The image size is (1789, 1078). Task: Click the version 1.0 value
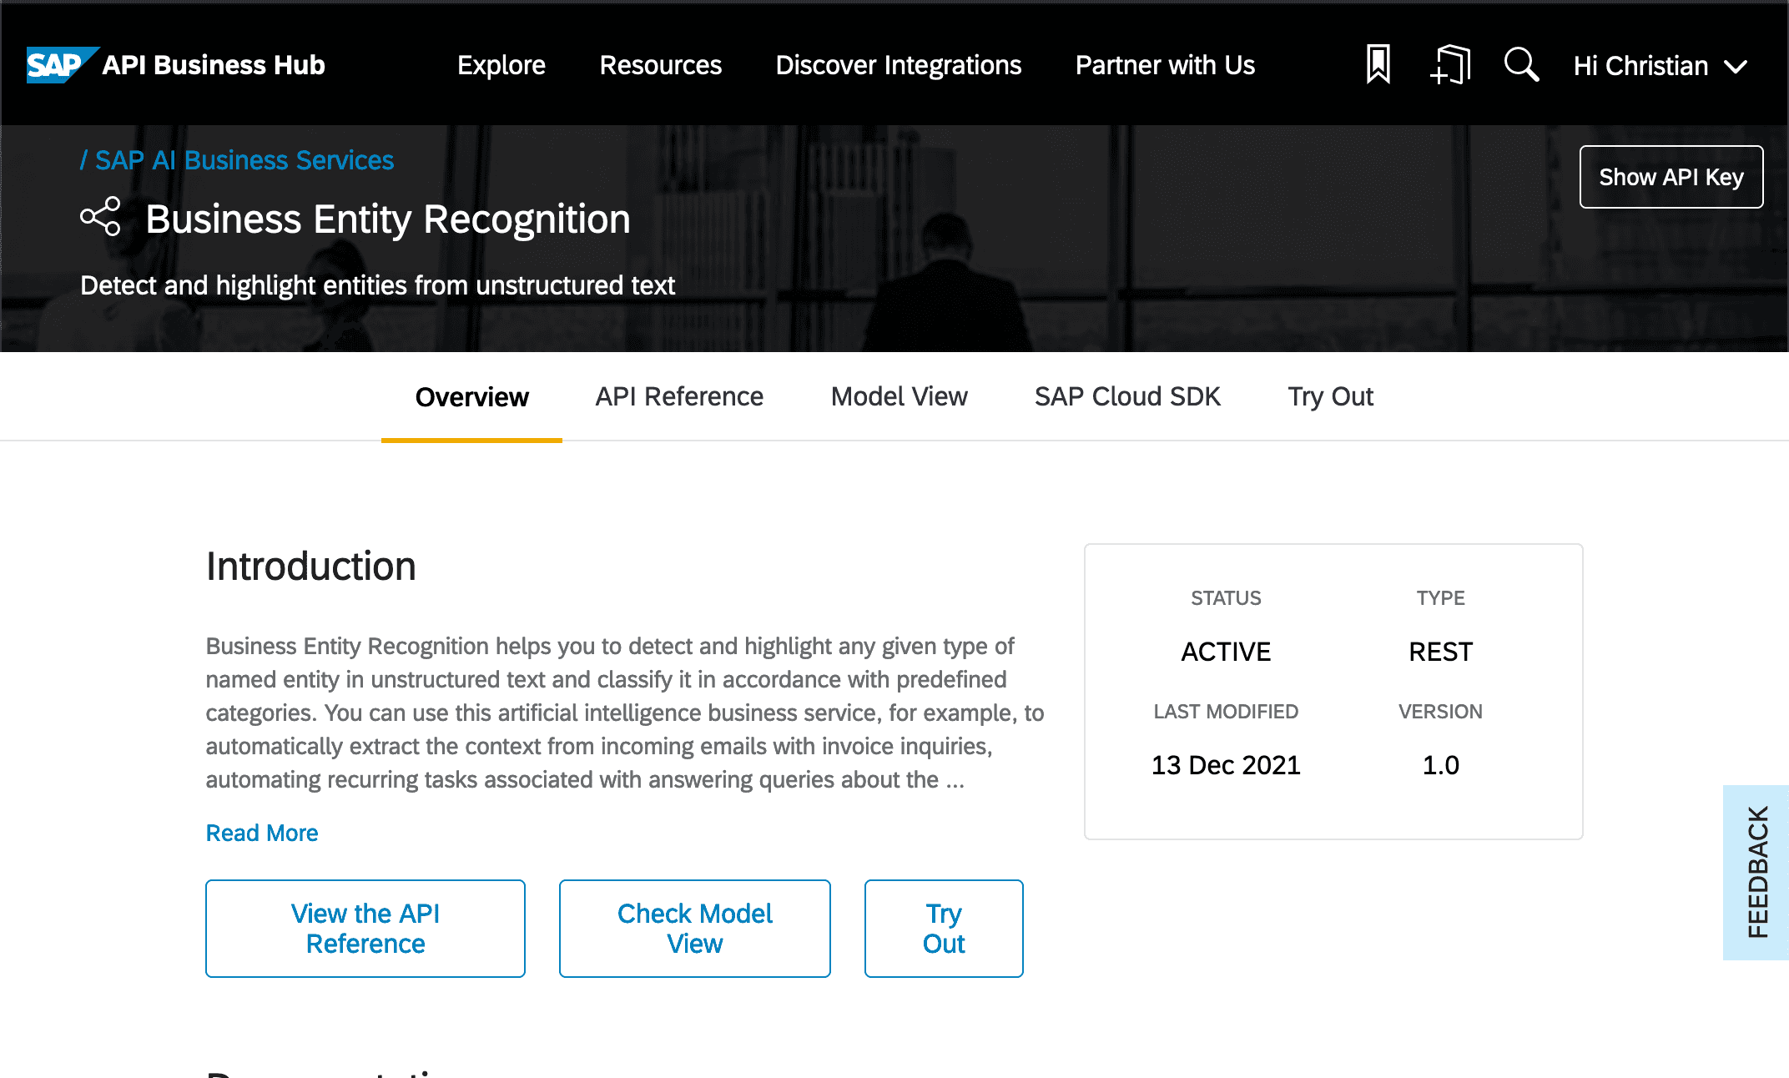click(1441, 765)
